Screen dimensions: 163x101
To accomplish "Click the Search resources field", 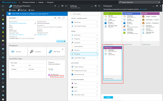I will 139,2.
